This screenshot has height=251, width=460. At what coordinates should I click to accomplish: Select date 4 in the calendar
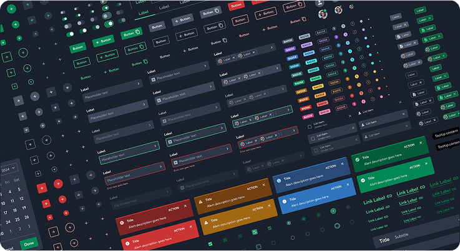pos(10,192)
